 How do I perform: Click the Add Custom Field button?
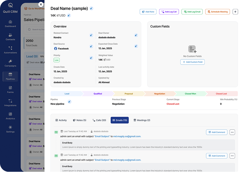pos(192,62)
